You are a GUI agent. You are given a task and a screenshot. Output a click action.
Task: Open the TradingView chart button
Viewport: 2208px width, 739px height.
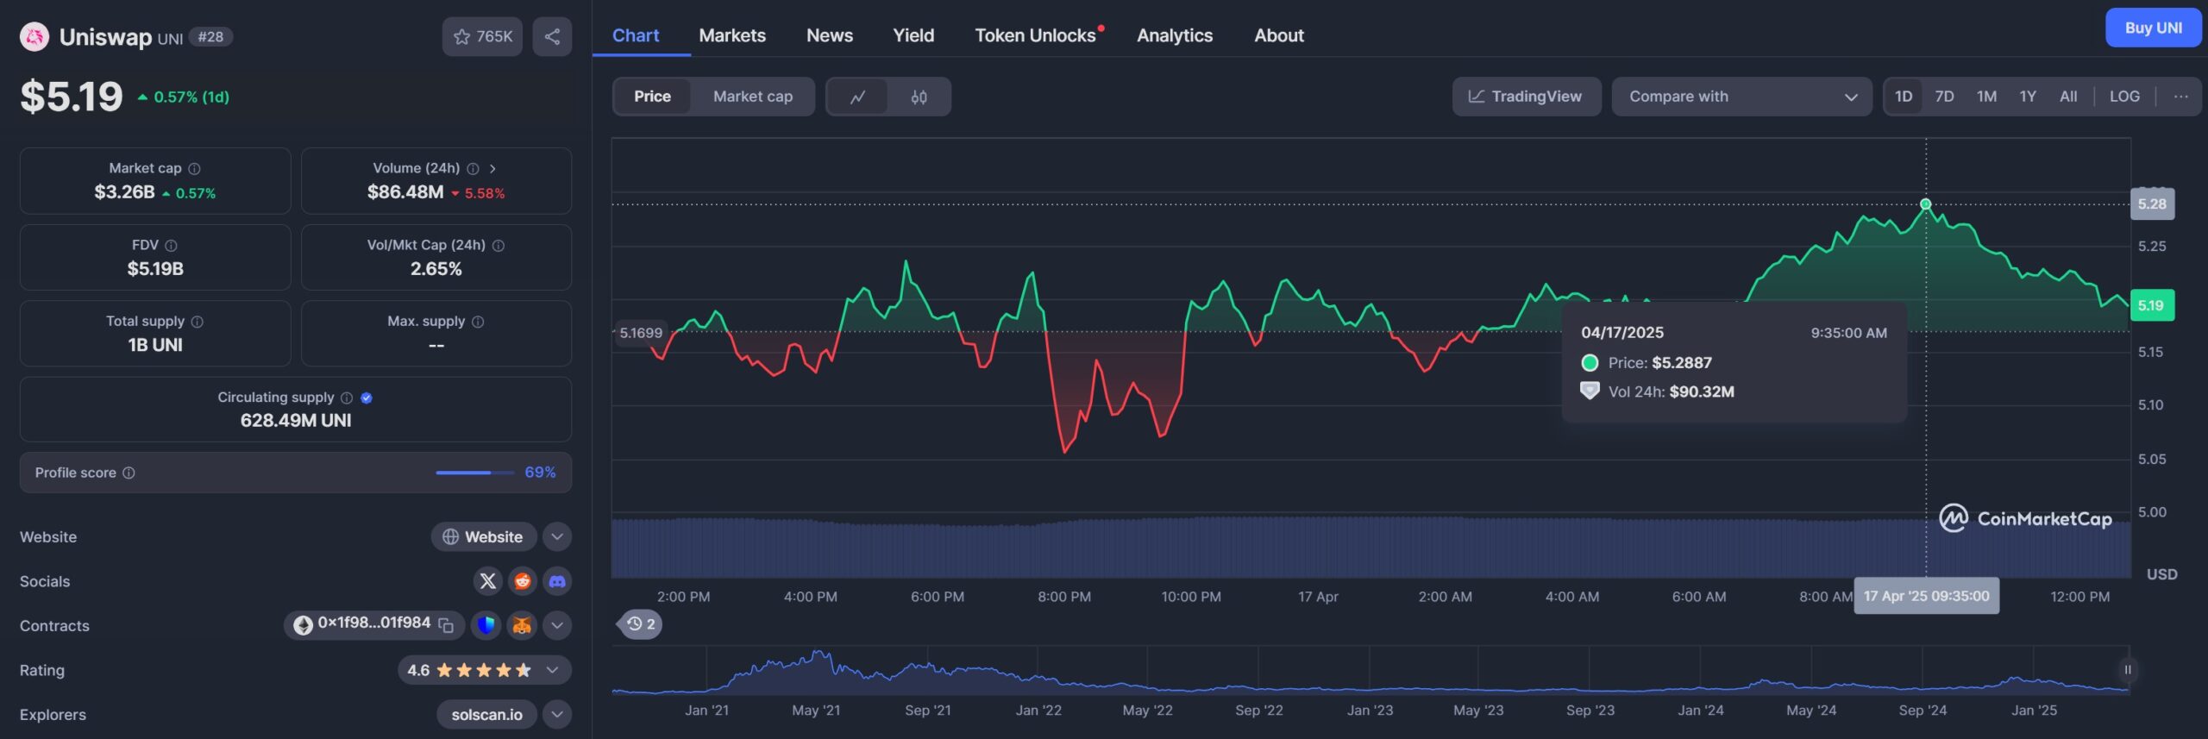point(1526,97)
